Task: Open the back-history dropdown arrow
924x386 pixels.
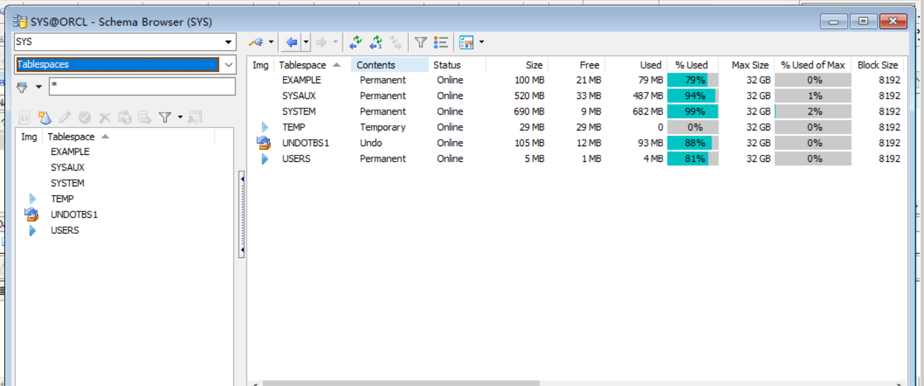Action: [x=306, y=42]
